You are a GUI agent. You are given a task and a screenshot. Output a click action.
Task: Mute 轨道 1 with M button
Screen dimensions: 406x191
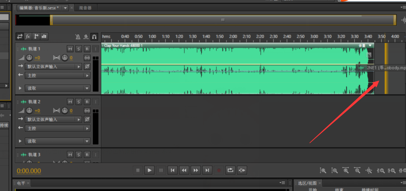[70, 49]
